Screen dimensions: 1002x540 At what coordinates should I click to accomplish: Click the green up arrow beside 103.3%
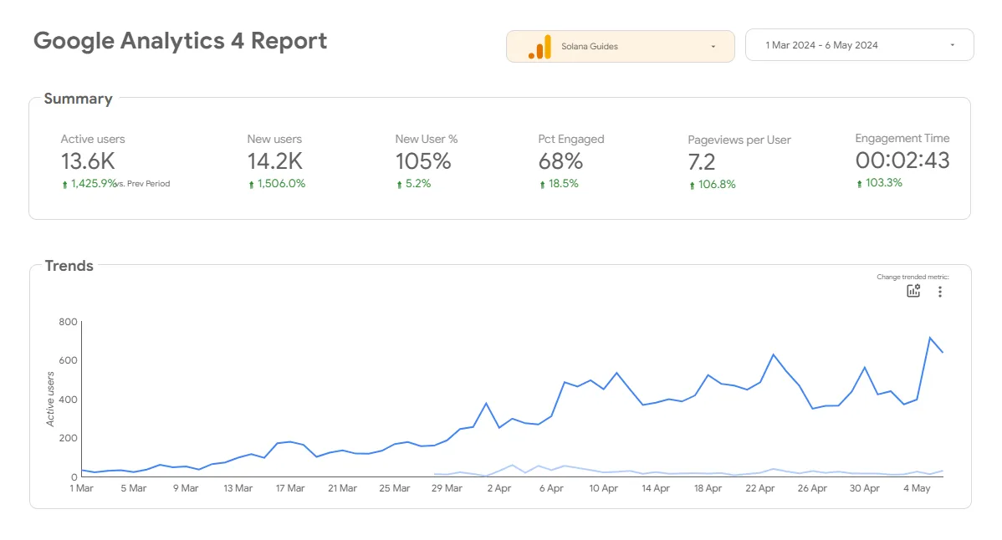coord(859,184)
